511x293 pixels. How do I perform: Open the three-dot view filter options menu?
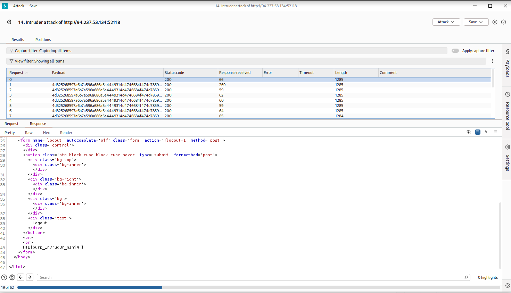[492, 61]
